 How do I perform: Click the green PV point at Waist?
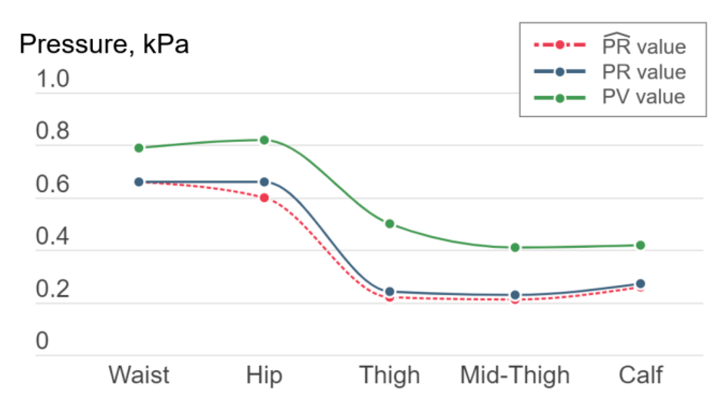(139, 148)
